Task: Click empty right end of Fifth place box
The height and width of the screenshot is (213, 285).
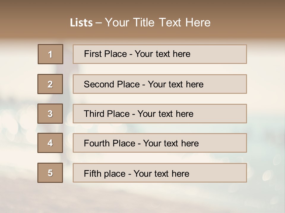Action: (226, 173)
